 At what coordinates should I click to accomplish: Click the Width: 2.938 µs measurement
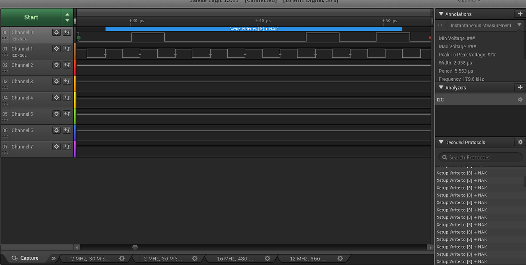coord(455,63)
